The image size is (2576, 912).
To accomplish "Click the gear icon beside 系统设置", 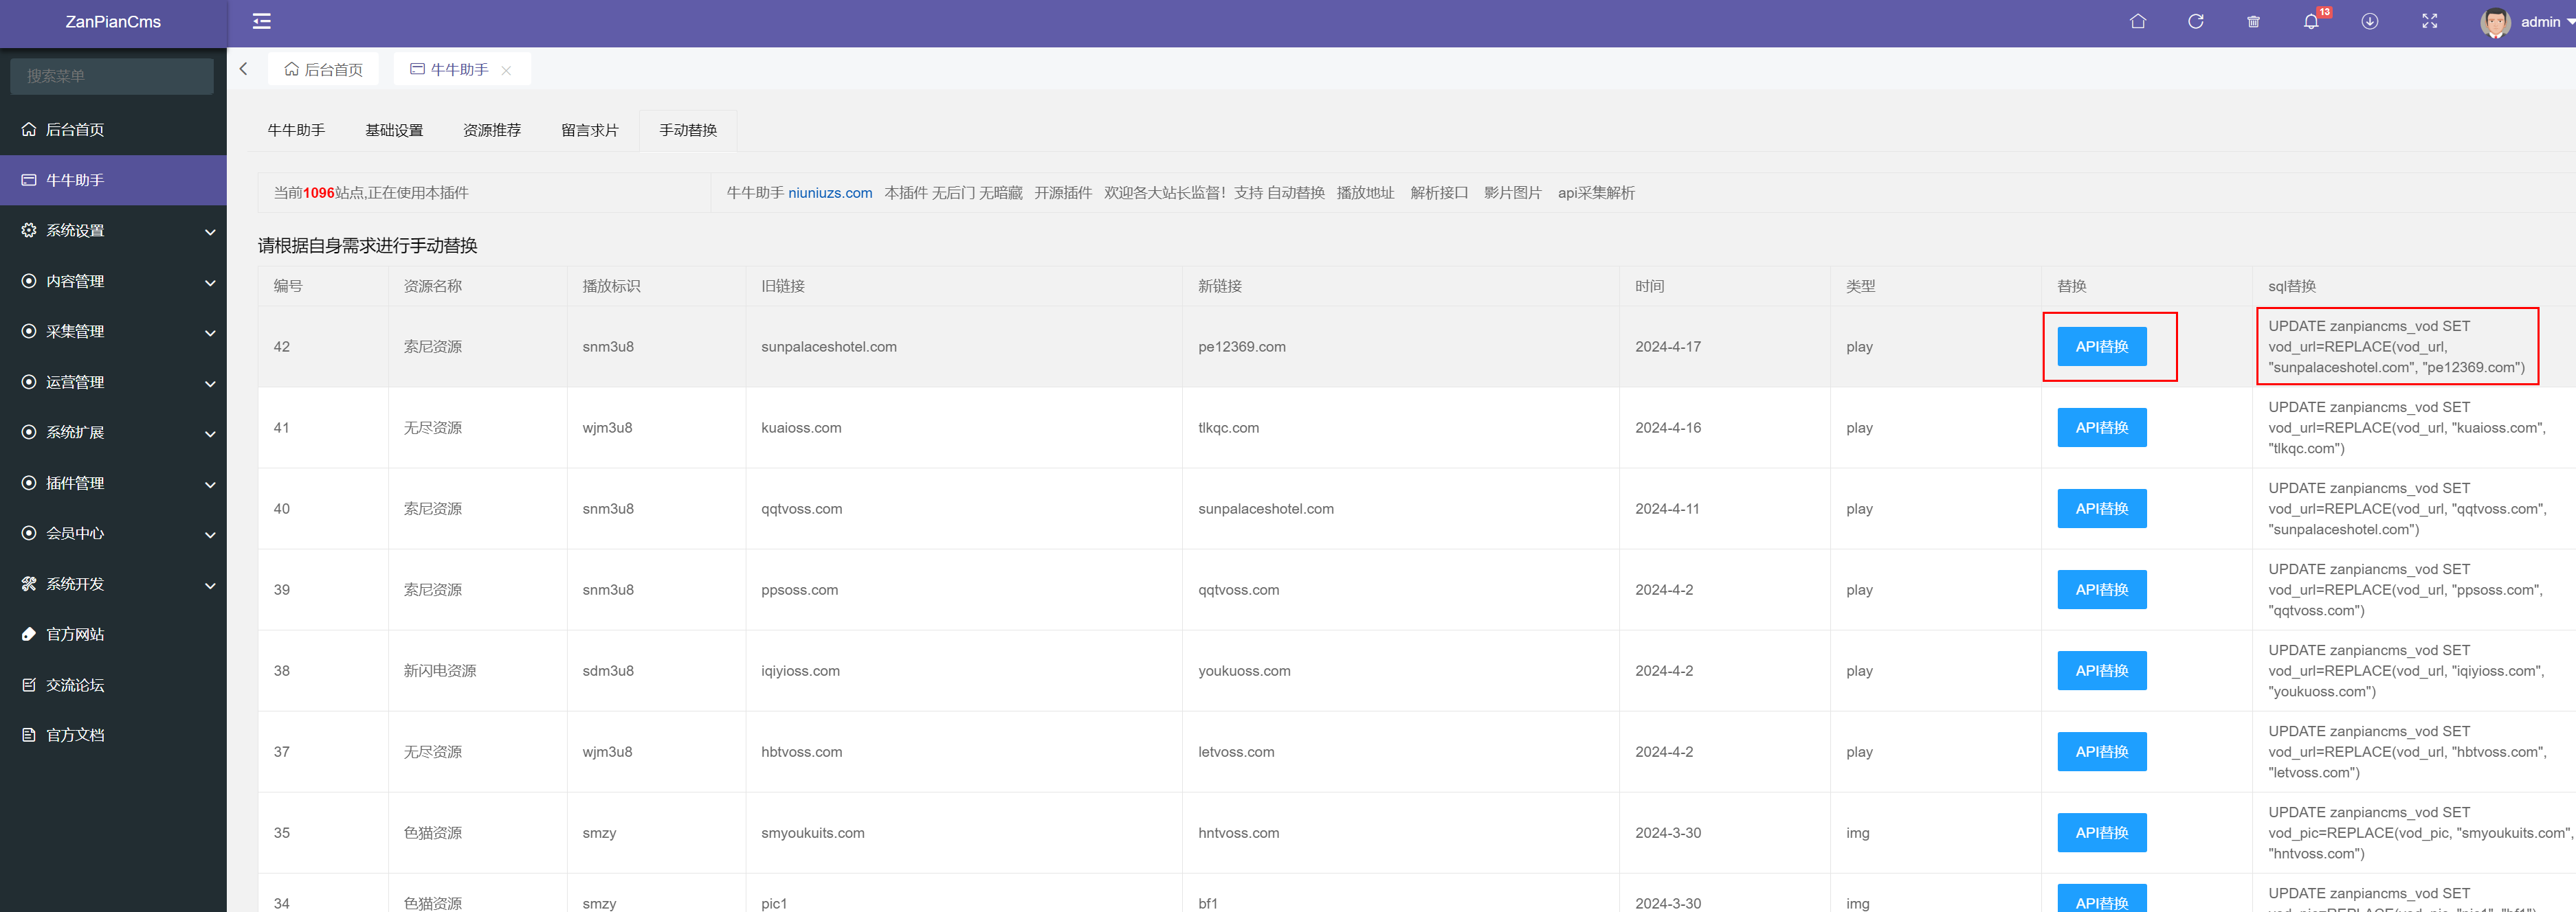I will (x=29, y=231).
